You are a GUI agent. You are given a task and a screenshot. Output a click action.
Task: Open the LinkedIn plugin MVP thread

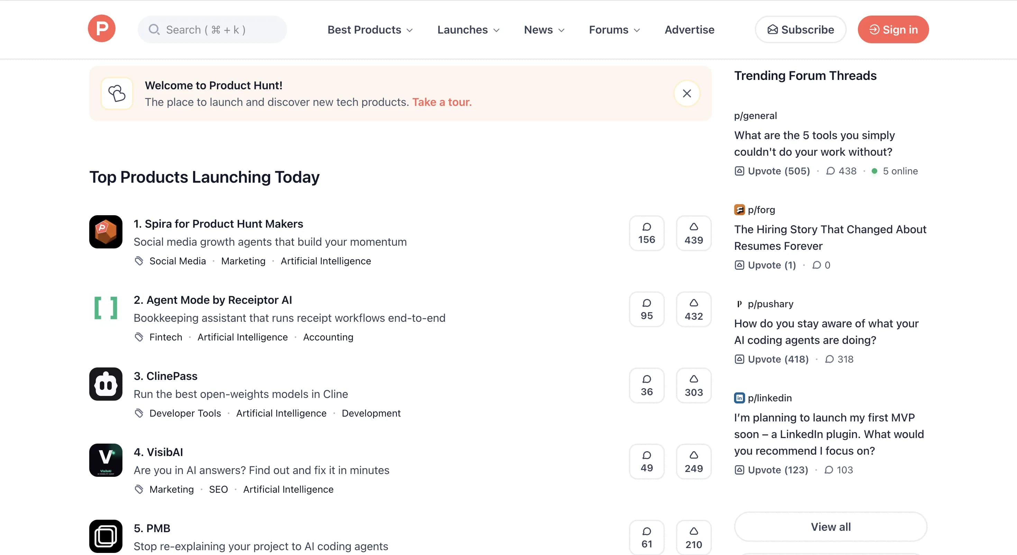pos(829,434)
